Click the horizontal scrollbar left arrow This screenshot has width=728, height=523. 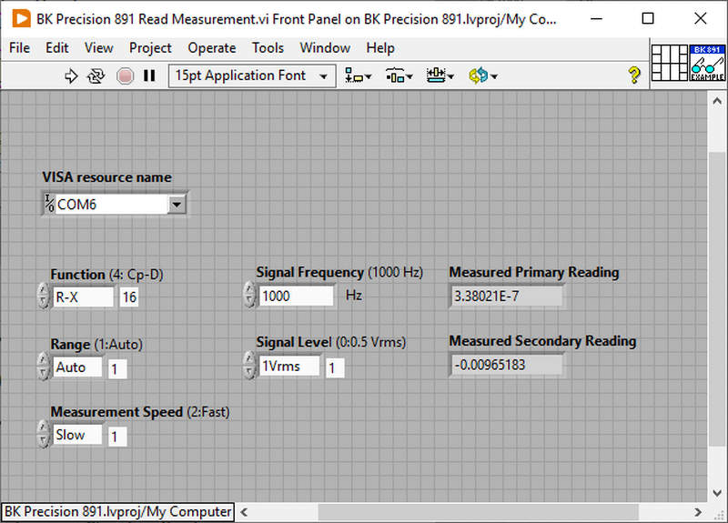(x=244, y=512)
